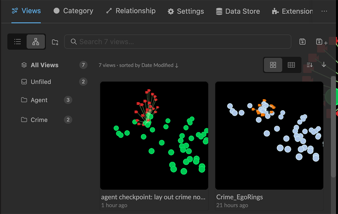This screenshot has height=214, width=338.
Task: Save as a new view
Action: (321, 42)
